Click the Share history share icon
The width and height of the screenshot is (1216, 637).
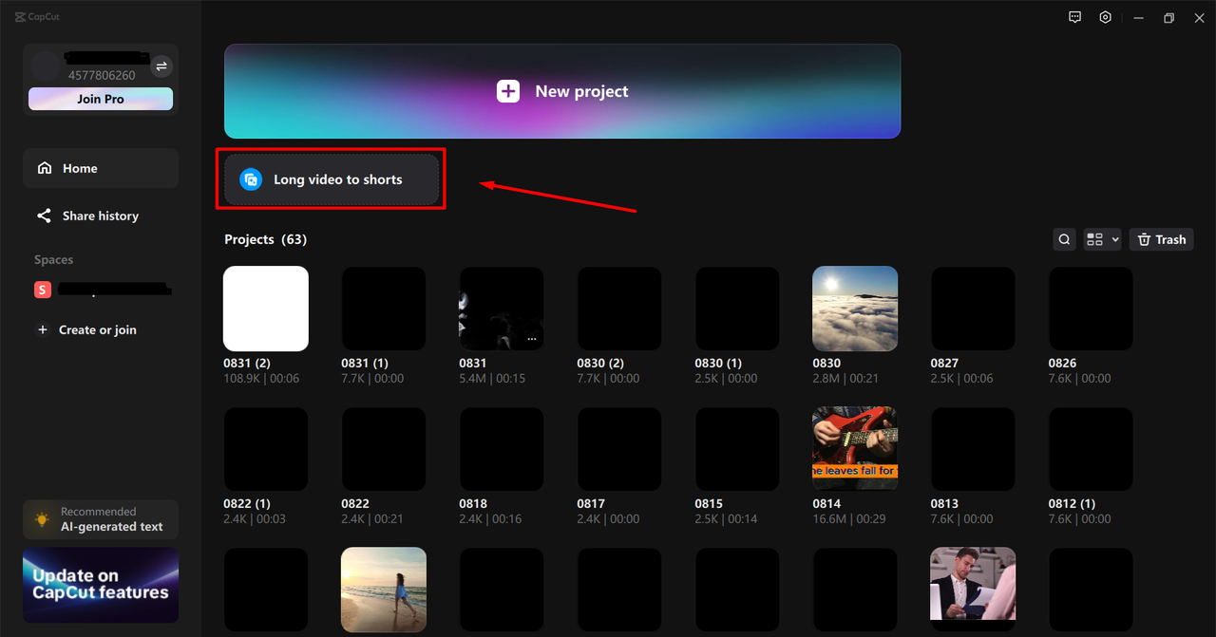(x=44, y=215)
